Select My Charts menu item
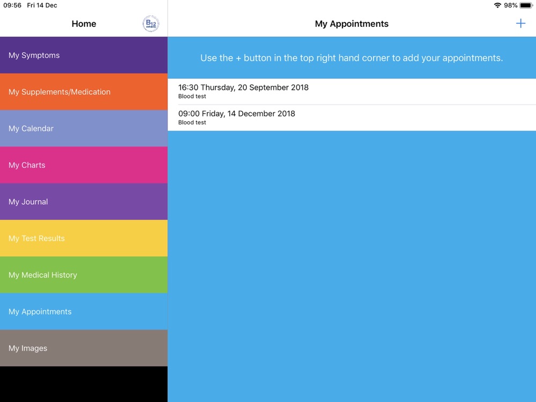The height and width of the screenshot is (402, 536). point(84,165)
